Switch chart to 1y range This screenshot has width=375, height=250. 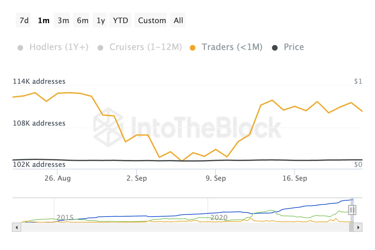[x=101, y=21]
